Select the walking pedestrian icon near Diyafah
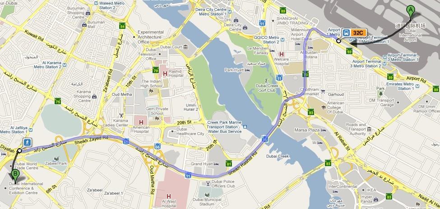440x209 pixels. coord(28,142)
